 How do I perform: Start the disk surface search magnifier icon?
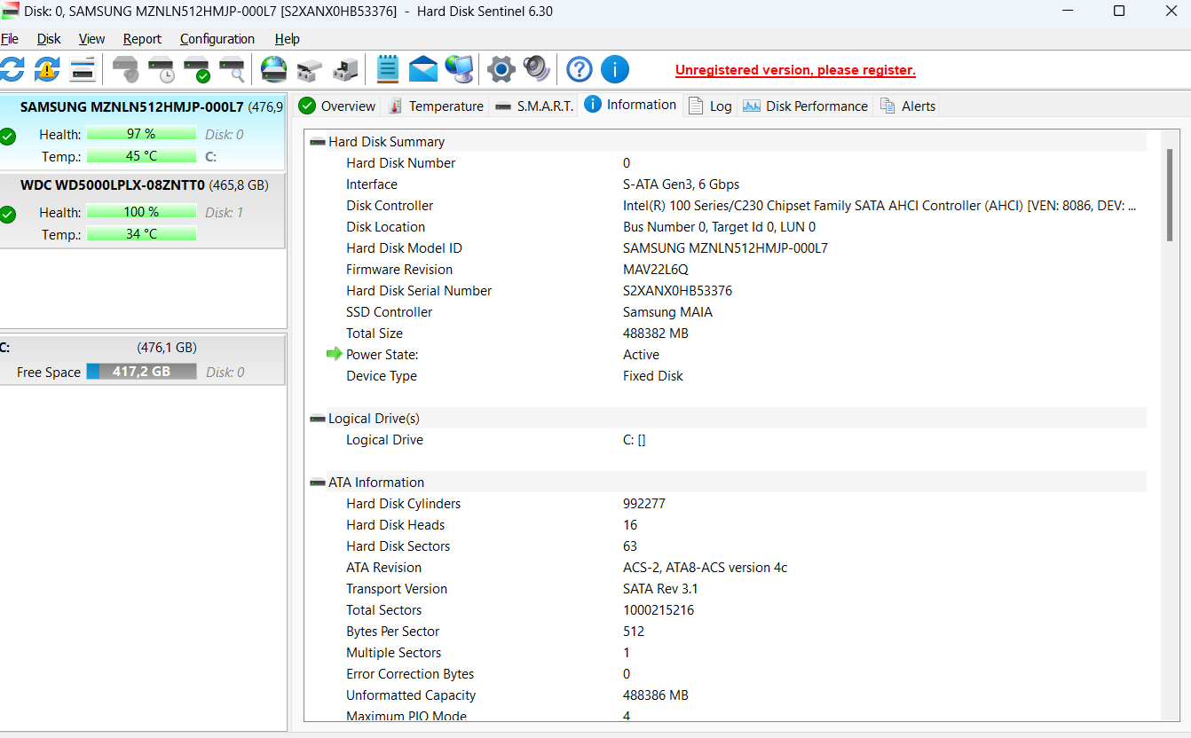(233, 69)
